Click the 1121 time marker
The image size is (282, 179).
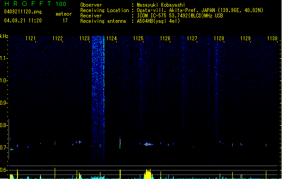30,38
